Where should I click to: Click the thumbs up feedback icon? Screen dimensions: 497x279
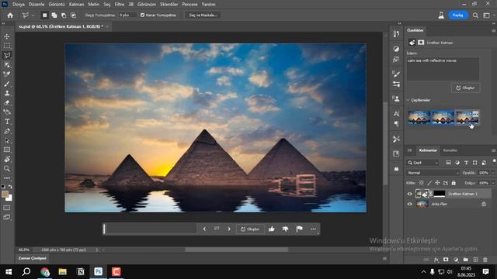pyautogui.click(x=272, y=229)
